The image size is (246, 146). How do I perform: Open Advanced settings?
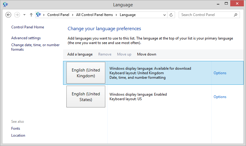(x=26, y=38)
